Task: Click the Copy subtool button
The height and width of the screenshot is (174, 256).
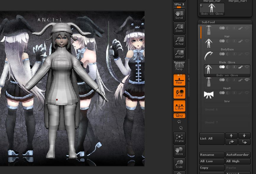Action: coord(212,168)
